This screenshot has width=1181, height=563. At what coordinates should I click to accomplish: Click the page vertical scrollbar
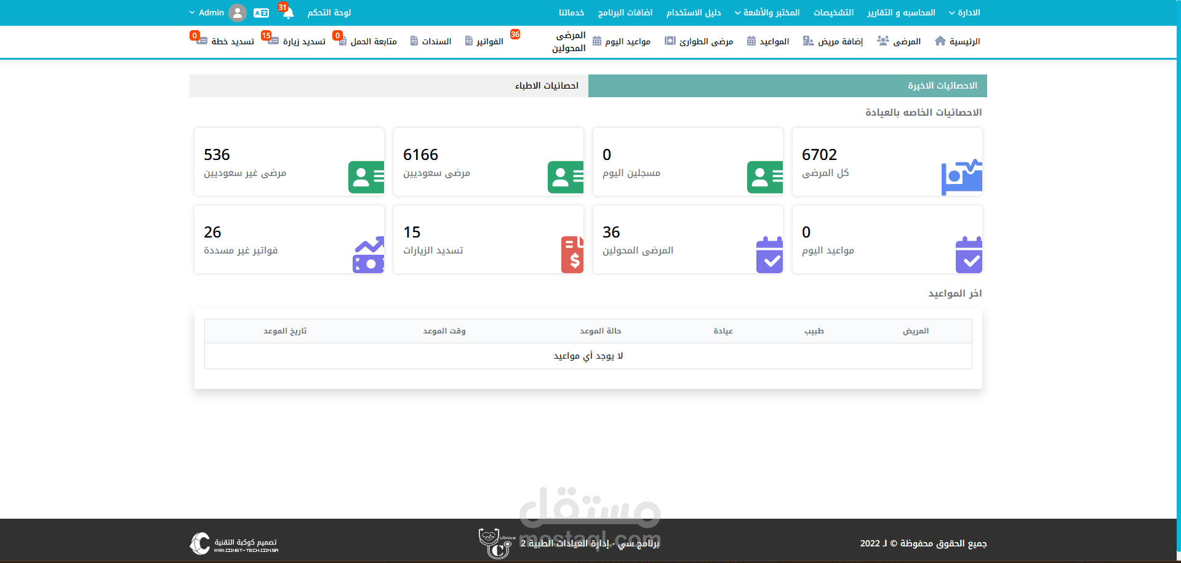tap(1179, 277)
